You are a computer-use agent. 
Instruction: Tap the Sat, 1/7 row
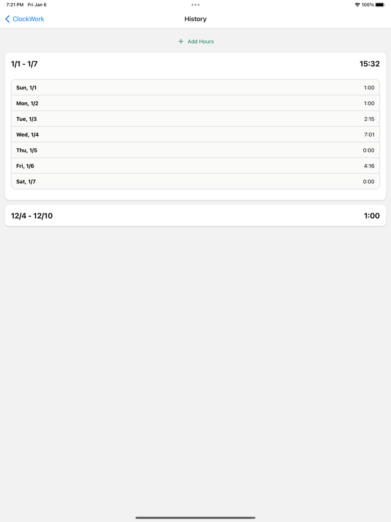[x=195, y=182]
